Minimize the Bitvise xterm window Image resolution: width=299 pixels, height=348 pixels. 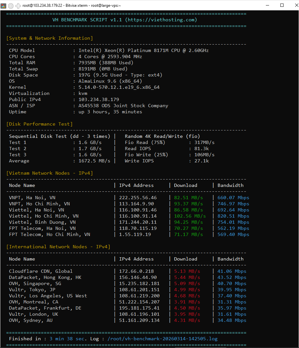pyautogui.click(x=268, y=5)
